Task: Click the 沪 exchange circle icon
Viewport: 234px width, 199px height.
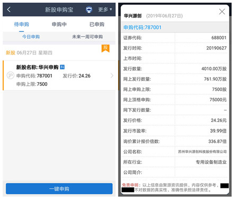Action: click(x=11, y=75)
